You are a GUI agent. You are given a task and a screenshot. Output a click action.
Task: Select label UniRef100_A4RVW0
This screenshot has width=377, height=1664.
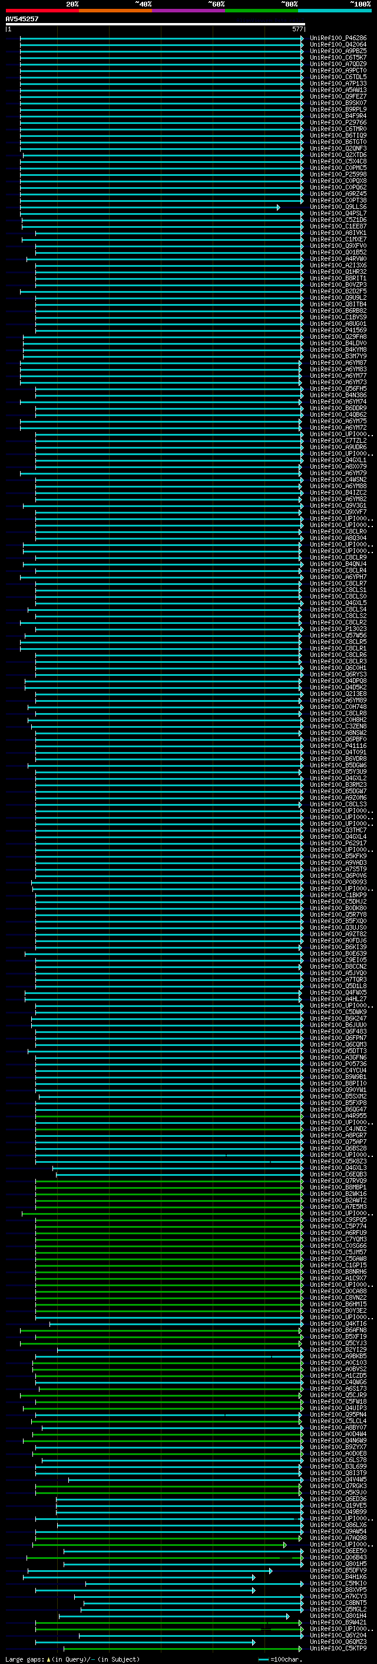point(338,259)
